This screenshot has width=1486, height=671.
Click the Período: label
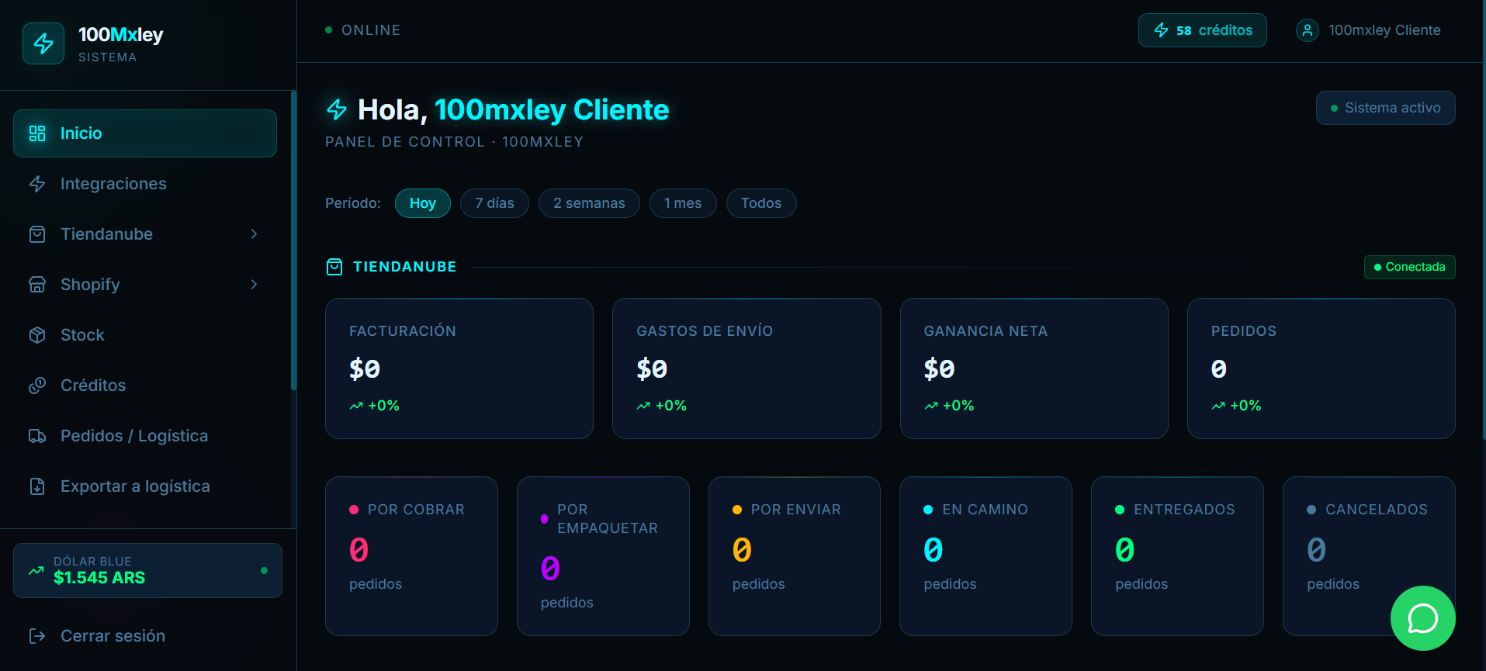pyautogui.click(x=353, y=203)
